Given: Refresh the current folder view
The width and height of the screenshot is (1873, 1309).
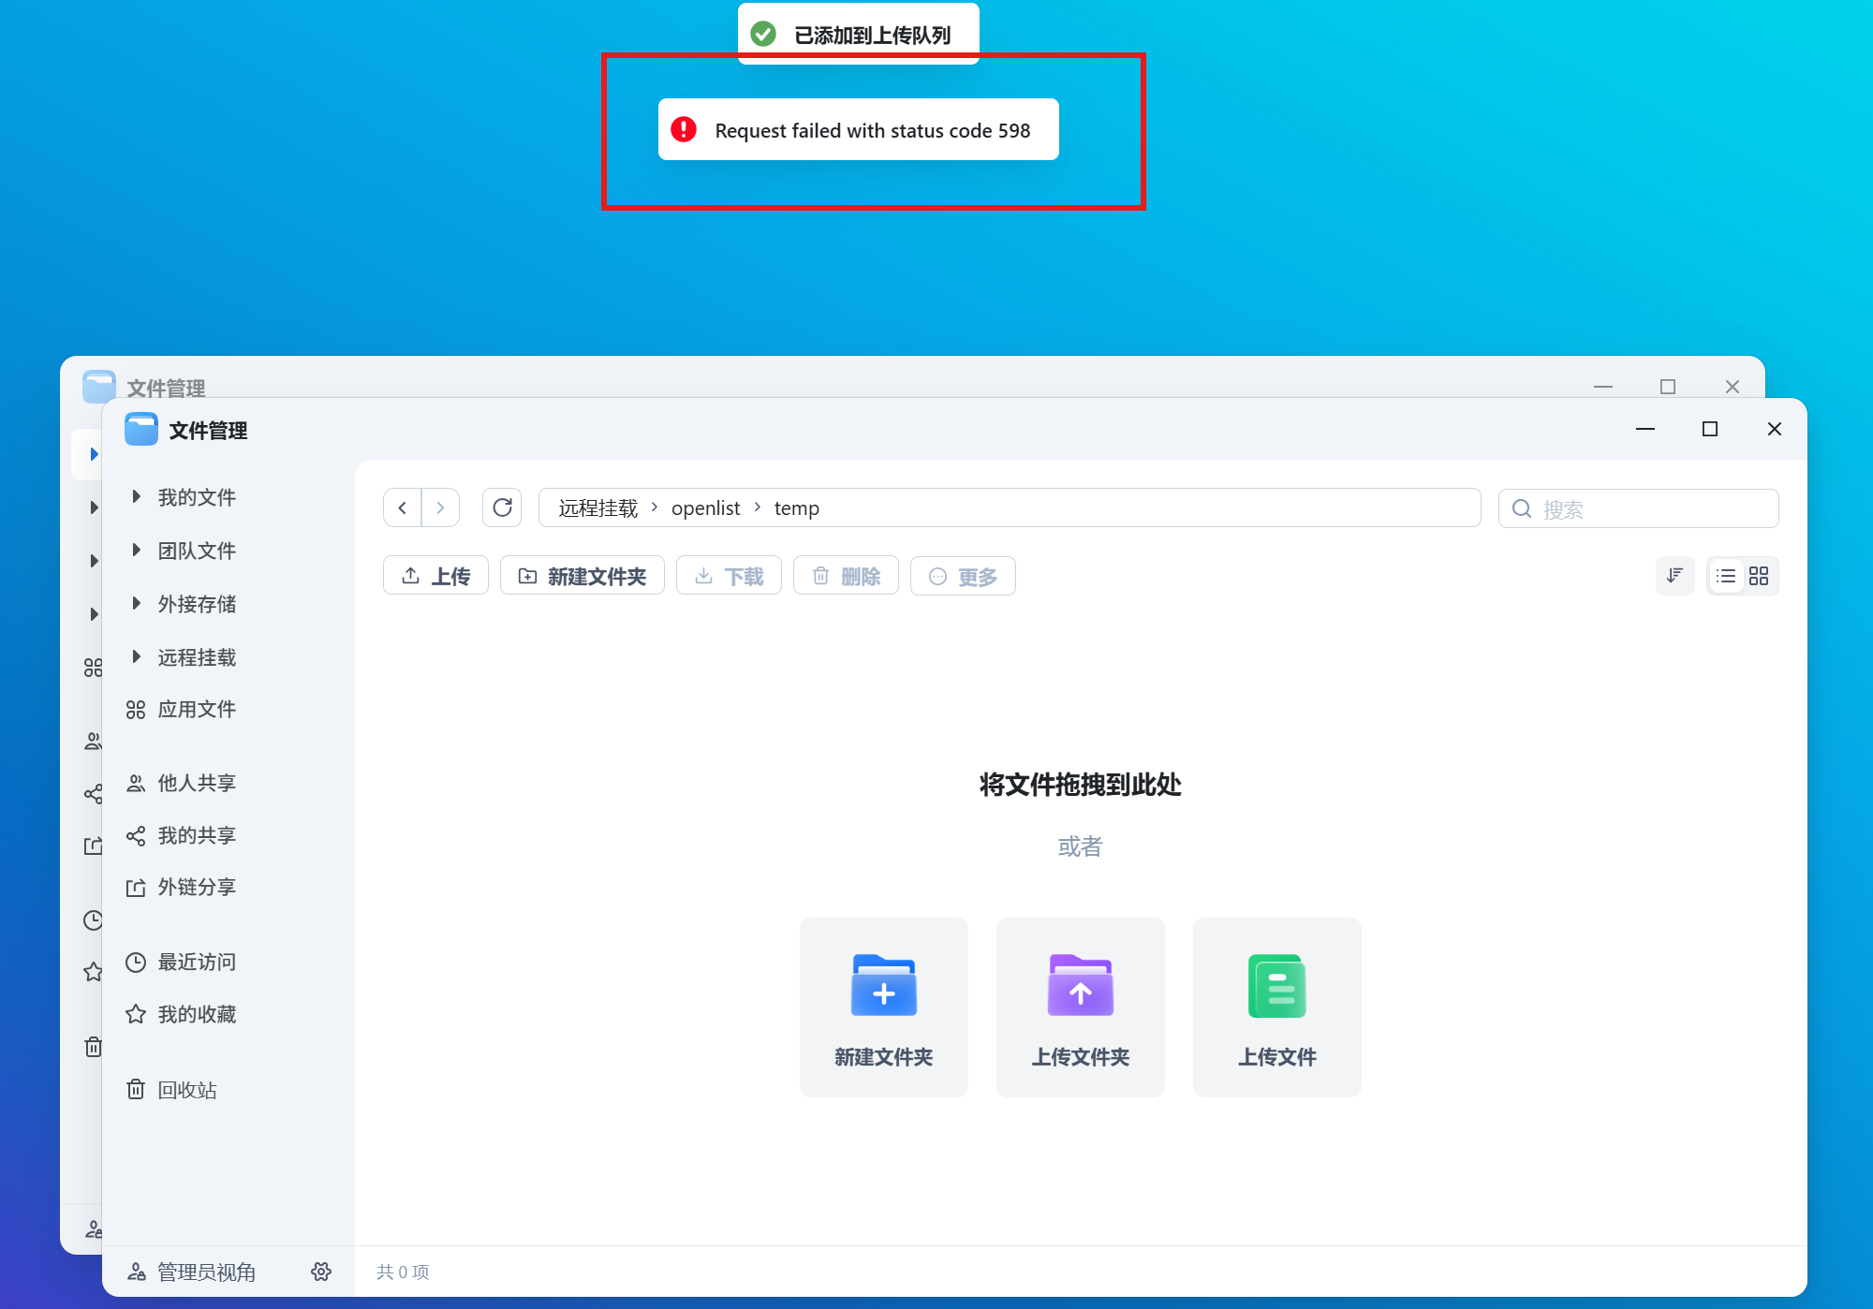Looking at the screenshot, I should point(502,507).
